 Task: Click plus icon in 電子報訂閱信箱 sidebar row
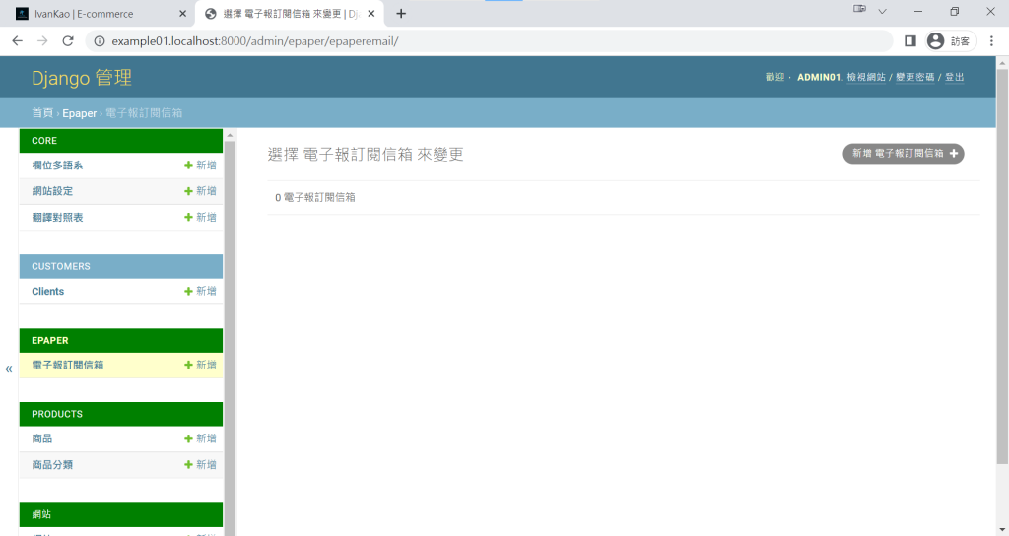click(x=188, y=365)
